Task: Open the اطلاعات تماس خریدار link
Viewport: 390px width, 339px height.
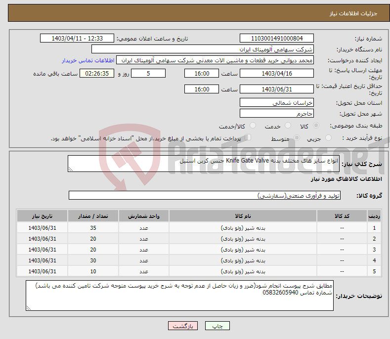Action: coord(88,60)
